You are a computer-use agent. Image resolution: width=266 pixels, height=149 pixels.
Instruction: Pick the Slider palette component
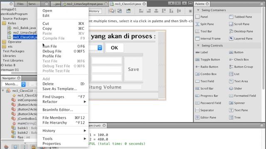point(236,89)
